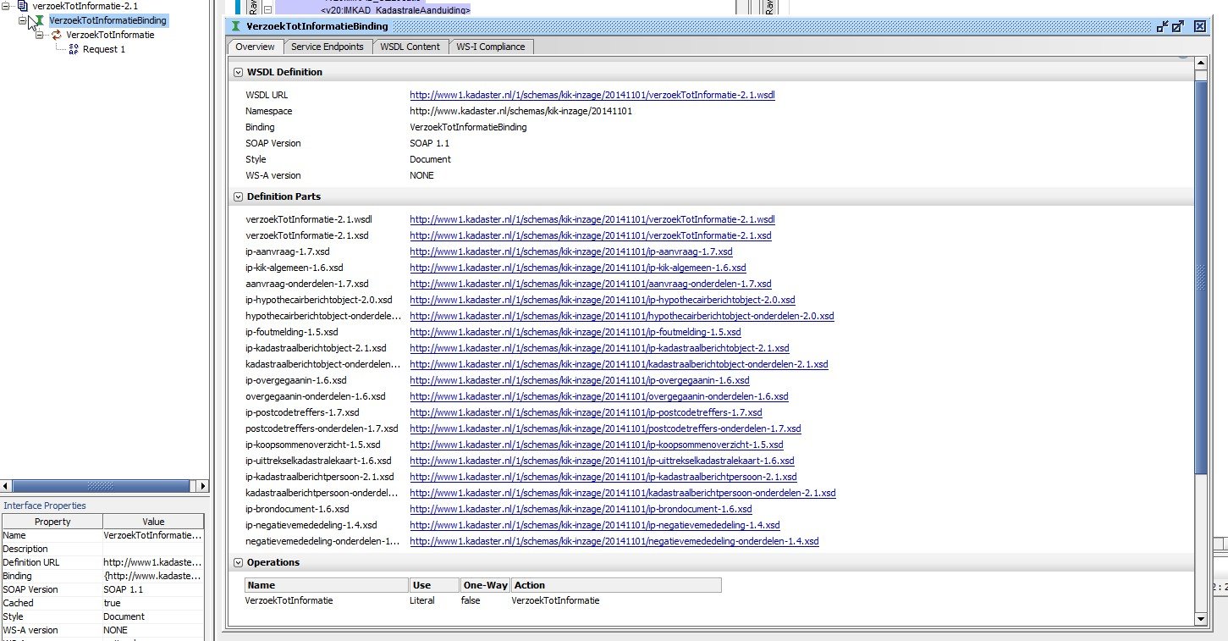Open the postcodetreffers-onderdelen-1.7.xsd link
Viewport: 1228px width, 641px height.
pos(605,428)
